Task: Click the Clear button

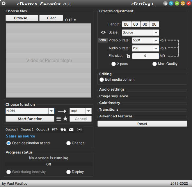Action: pyautogui.click(x=51, y=18)
